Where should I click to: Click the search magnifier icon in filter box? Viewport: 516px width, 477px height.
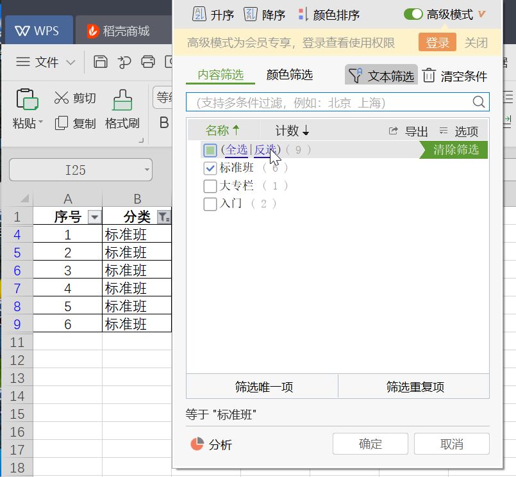coord(479,102)
